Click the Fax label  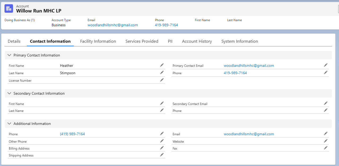(x=175, y=148)
